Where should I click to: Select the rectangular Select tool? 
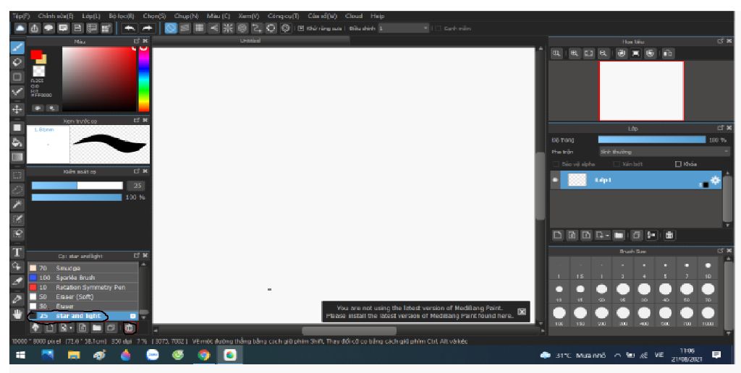coord(17,175)
